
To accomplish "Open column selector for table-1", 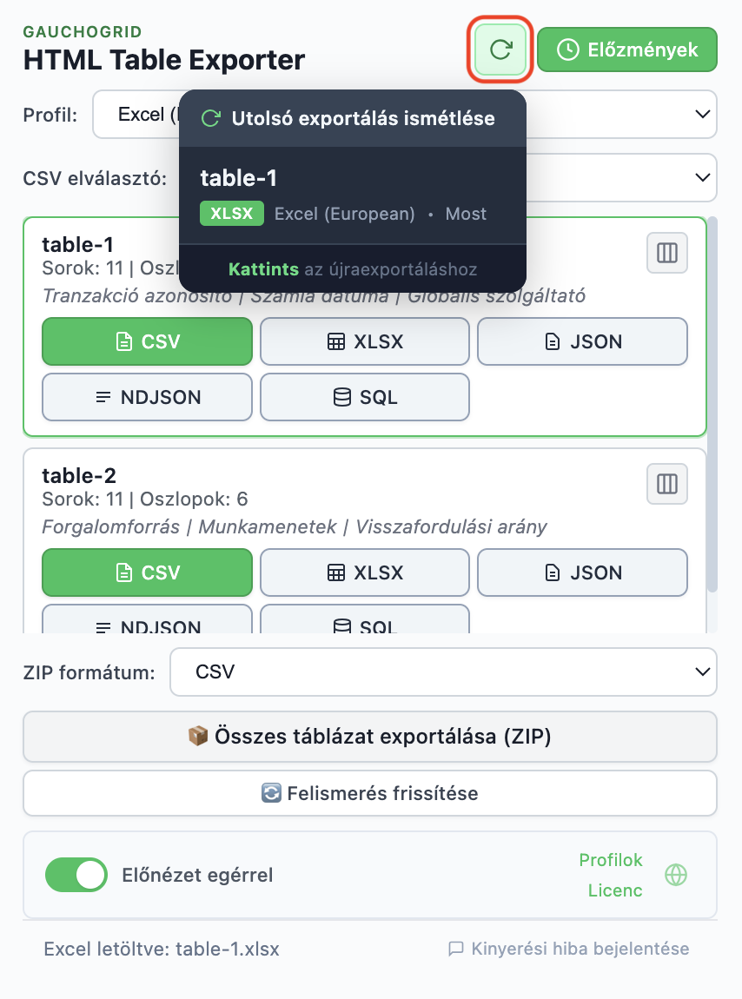I will (x=666, y=253).
